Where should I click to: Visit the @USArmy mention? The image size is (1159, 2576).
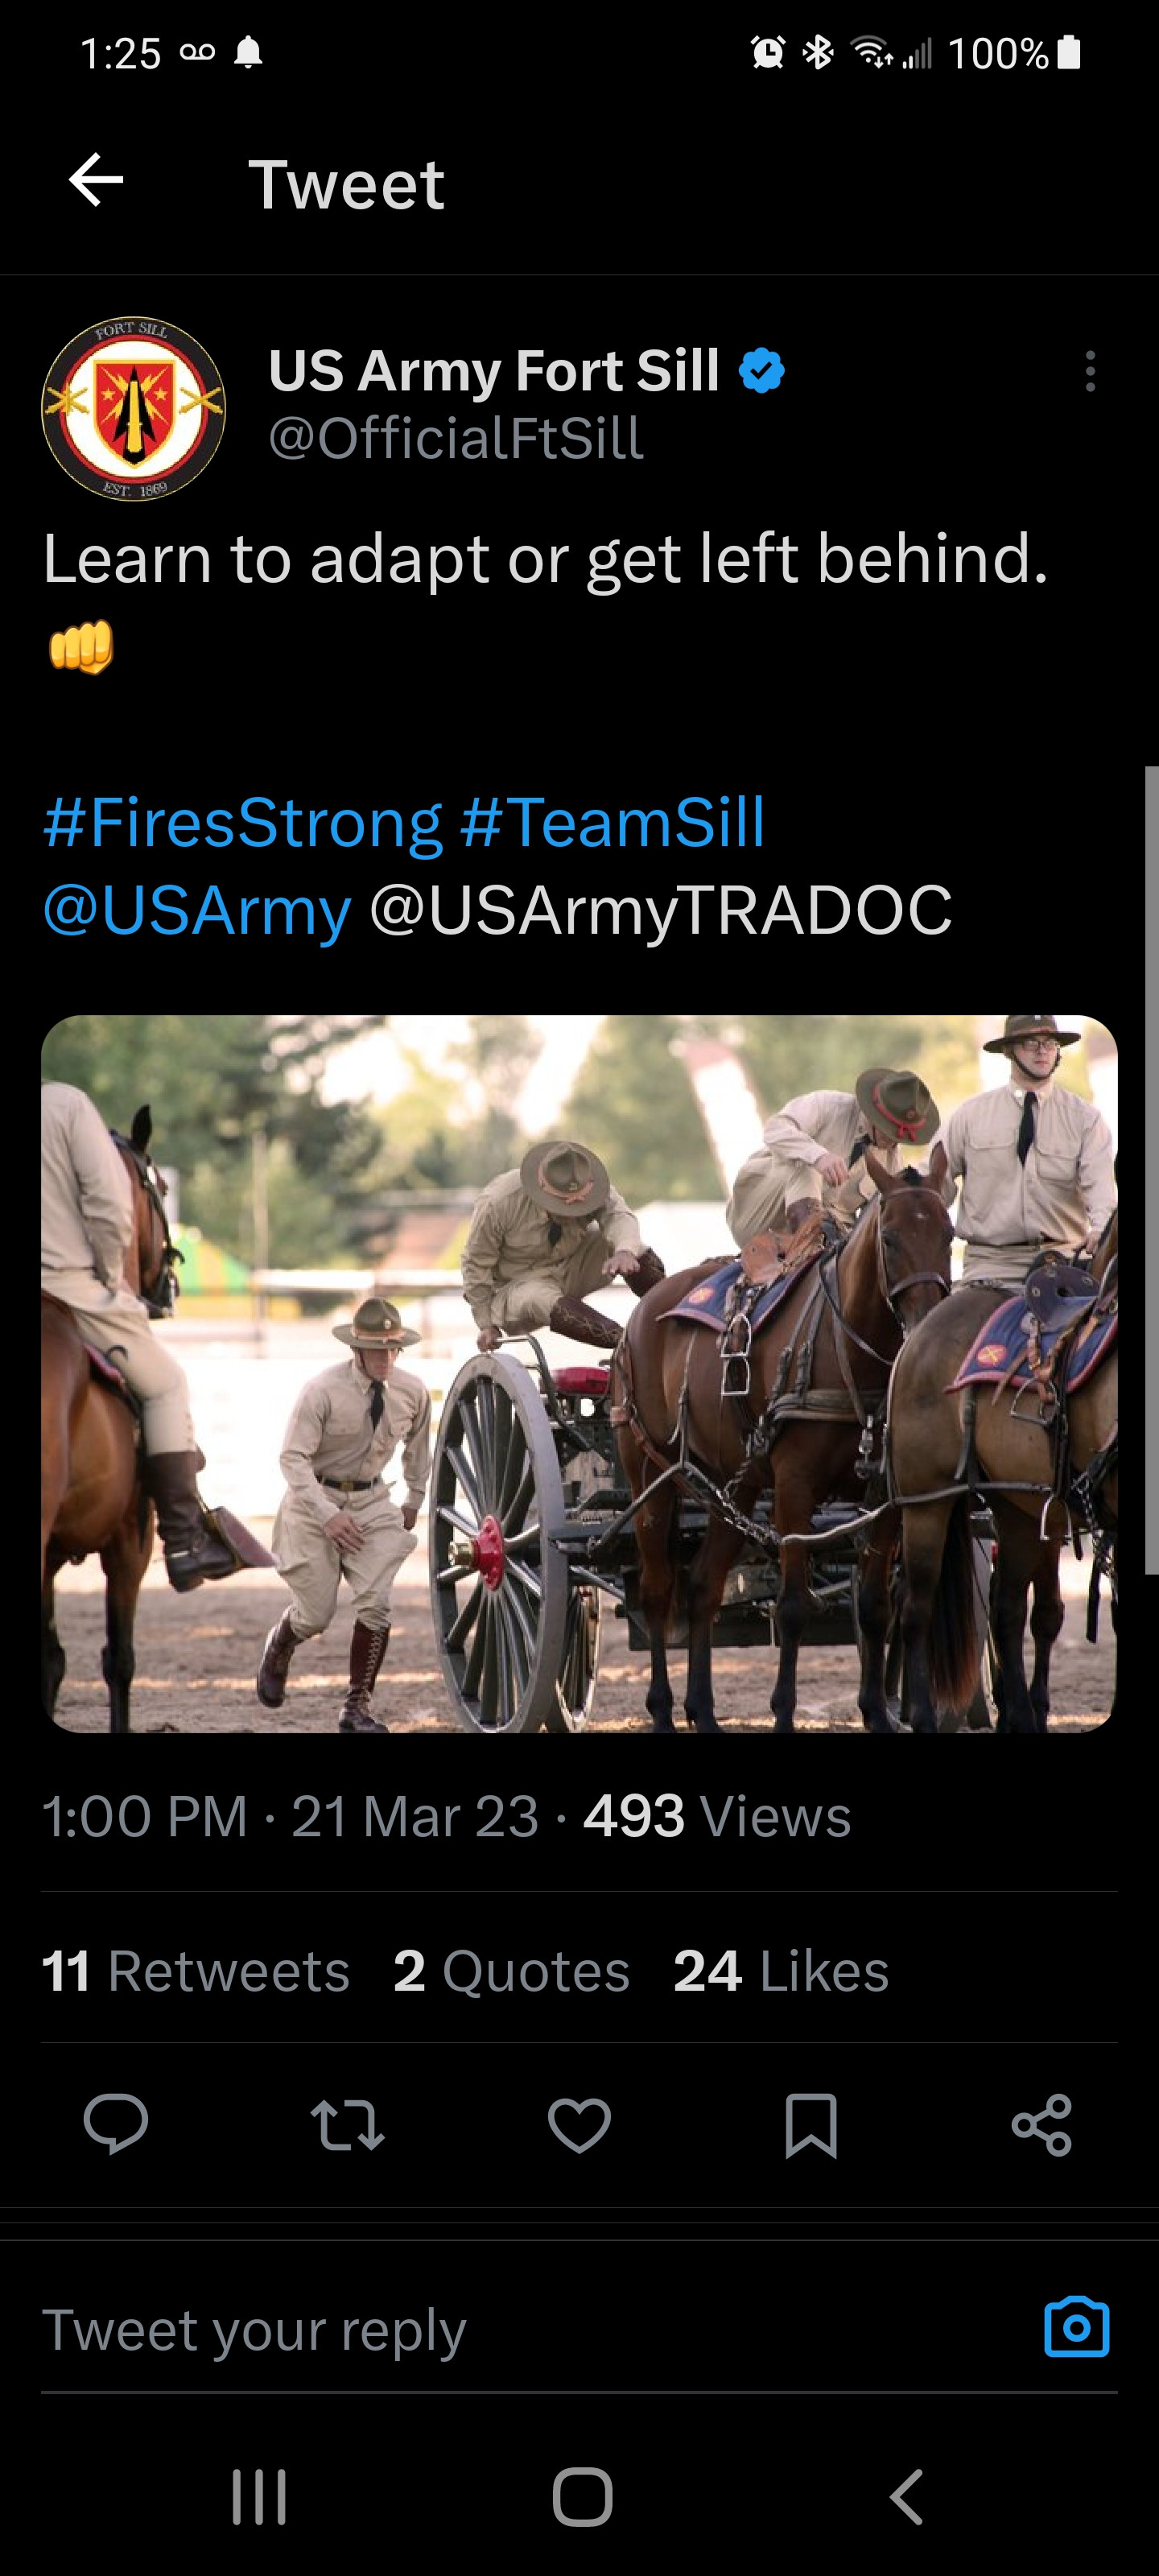click(197, 910)
